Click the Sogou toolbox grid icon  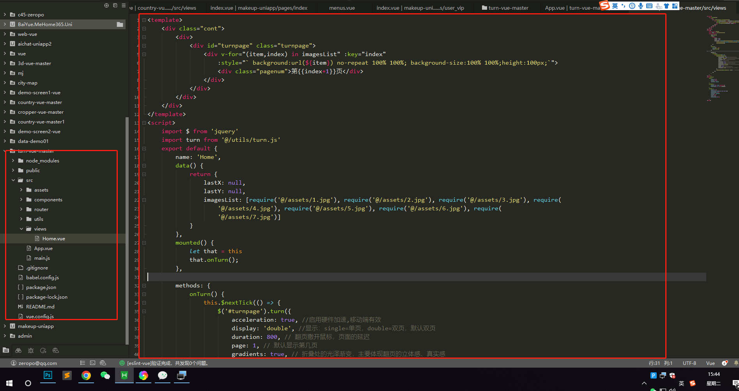click(675, 6)
